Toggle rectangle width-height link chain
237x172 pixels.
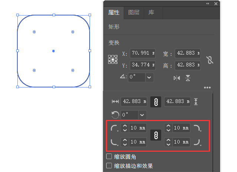pos(156,102)
